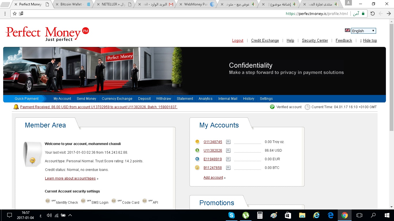Toggle the SMS Login security setting
Screen dimensions: 394x221
[x=83, y=201]
